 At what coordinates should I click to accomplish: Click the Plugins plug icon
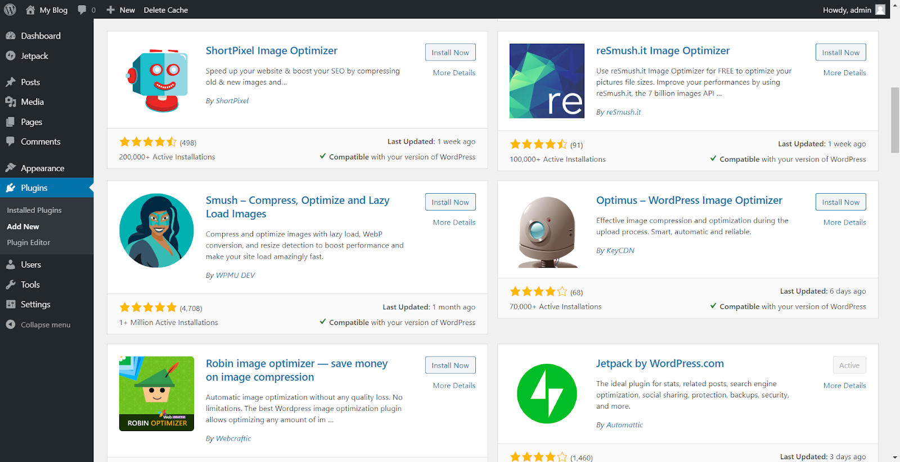11,187
